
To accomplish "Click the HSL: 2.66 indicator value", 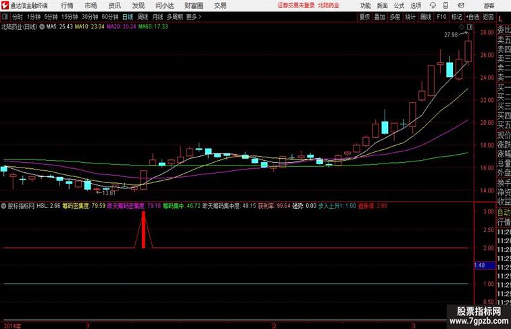I will [x=48, y=206].
